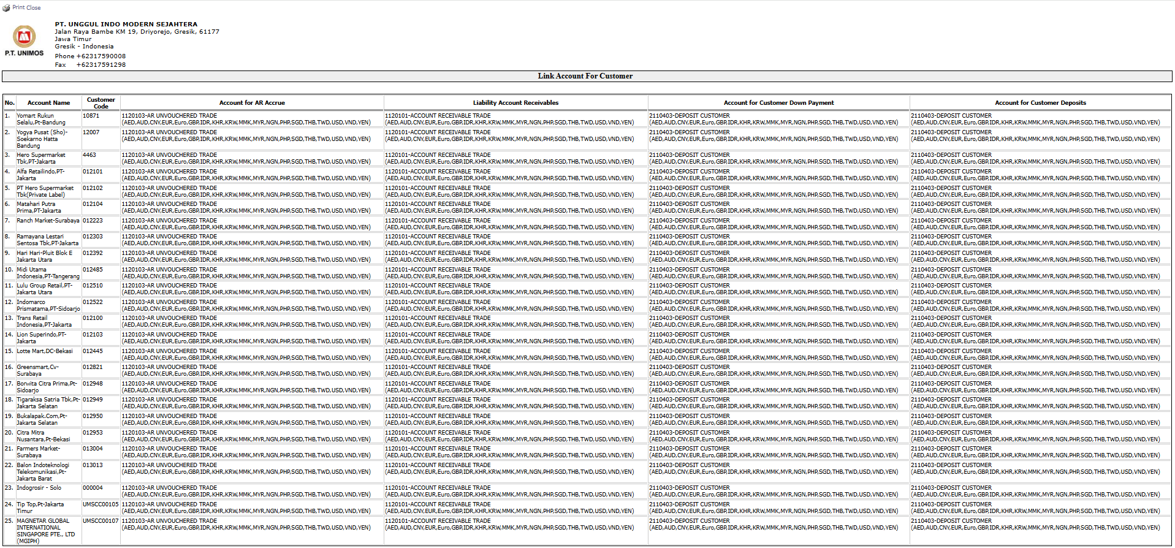
Task: Click the Print link
Action: [18, 8]
